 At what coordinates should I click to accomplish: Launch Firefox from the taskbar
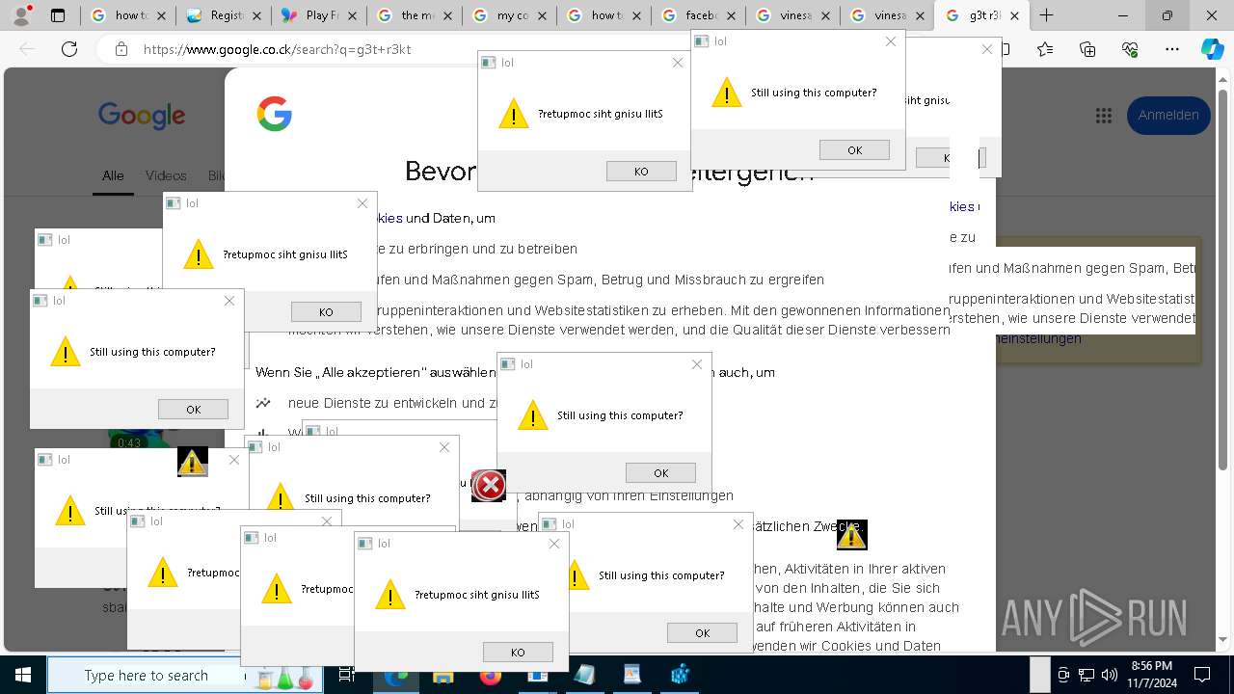[490, 676]
